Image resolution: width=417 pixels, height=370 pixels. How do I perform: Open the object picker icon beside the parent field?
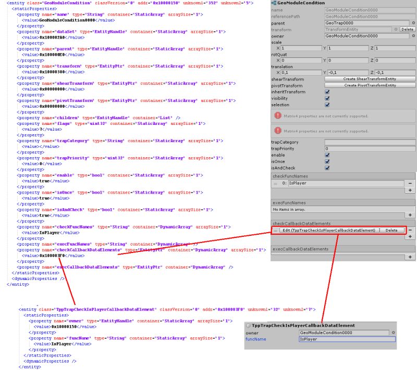[x=413, y=23]
